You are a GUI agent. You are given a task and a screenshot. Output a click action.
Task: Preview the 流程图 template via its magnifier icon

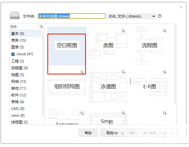pyautogui.click(x=165, y=31)
